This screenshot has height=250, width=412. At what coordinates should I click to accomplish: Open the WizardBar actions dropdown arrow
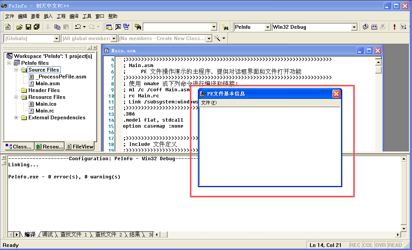pyautogui.click(x=224, y=38)
